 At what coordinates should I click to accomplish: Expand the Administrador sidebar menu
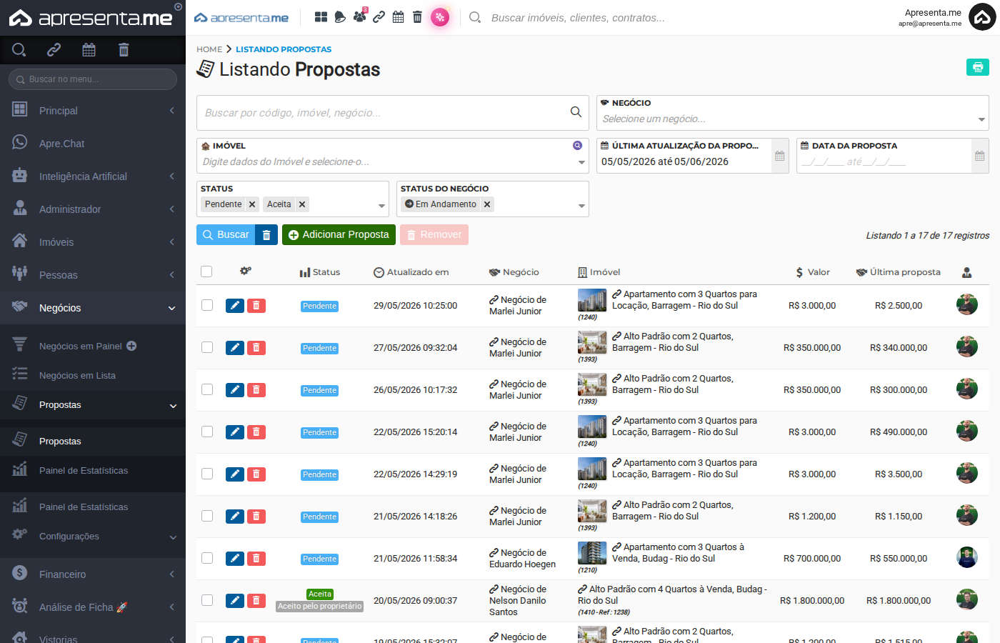tap(93, 209)
